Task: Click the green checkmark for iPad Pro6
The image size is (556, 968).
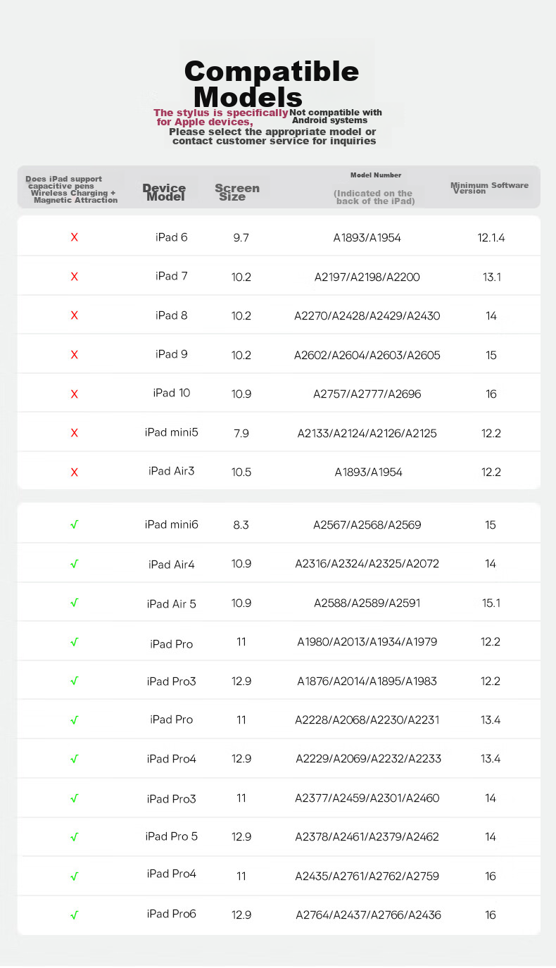Action: coord(75,915)
